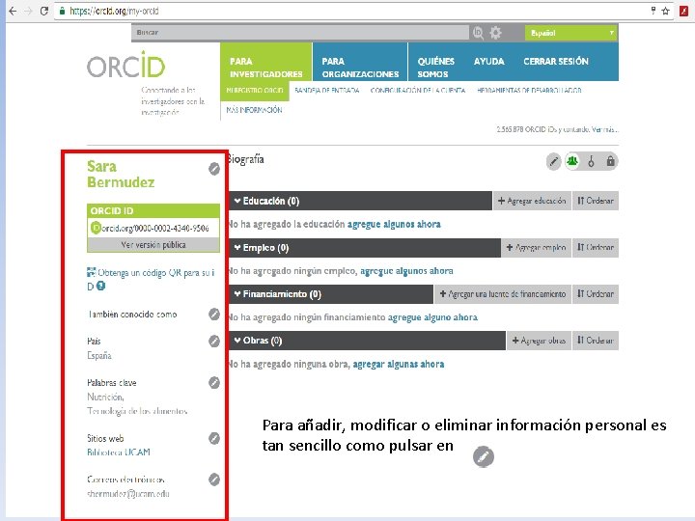Click the Buscar search field

tap(300, 33)
